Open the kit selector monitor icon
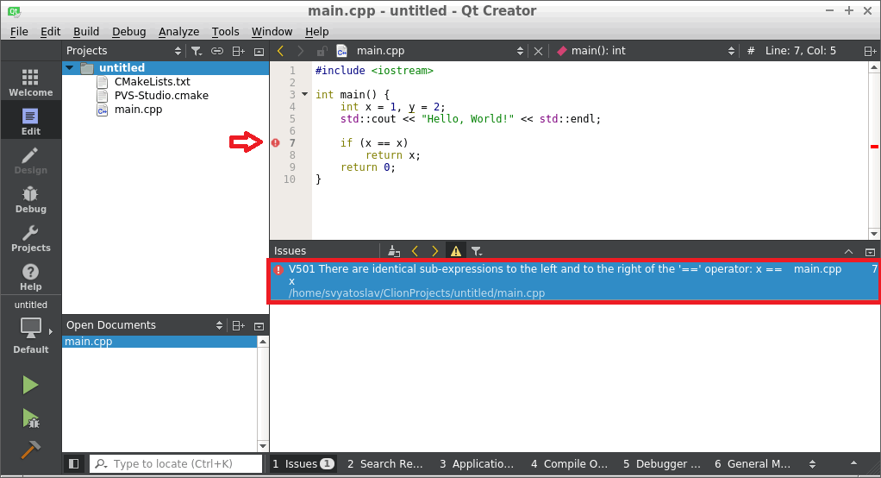Viewport: 881px width, 478px height. coord(30,328)
